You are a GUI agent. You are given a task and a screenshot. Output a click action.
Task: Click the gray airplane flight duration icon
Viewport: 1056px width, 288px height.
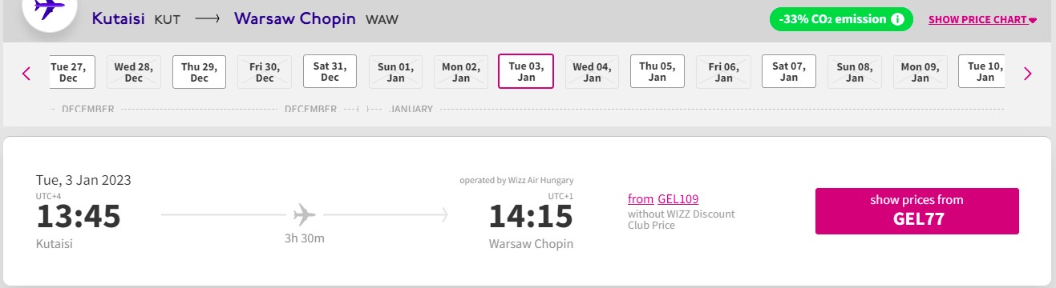[305, 214]
